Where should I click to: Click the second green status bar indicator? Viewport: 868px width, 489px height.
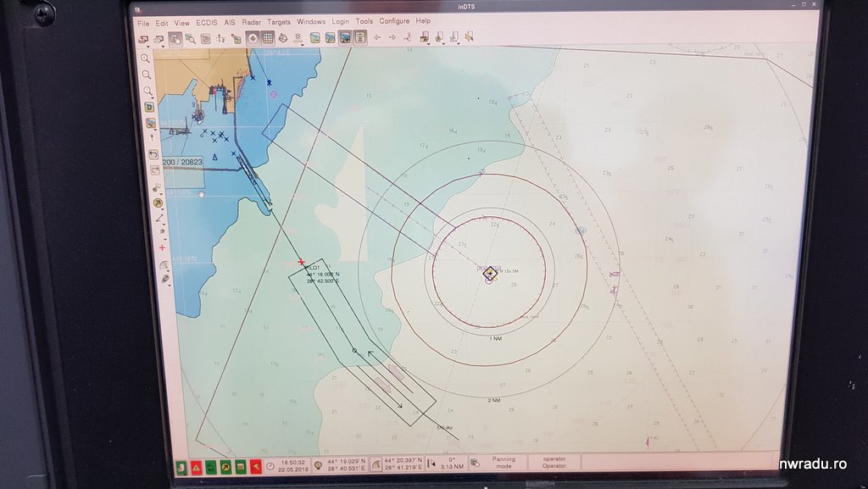(x=211, y=468)
